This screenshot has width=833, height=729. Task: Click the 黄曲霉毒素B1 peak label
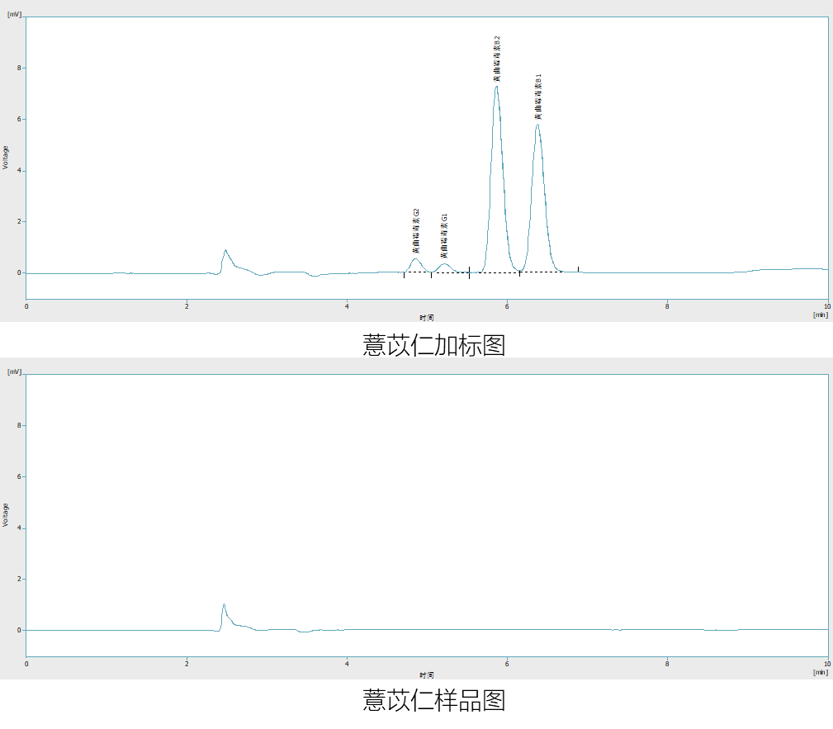coord(538,97)
